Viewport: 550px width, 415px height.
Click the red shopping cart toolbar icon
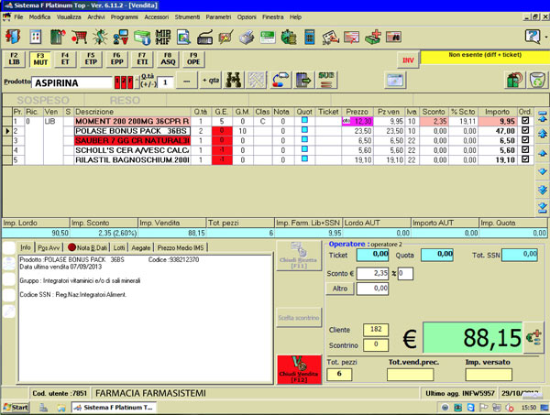coord(79,37)
